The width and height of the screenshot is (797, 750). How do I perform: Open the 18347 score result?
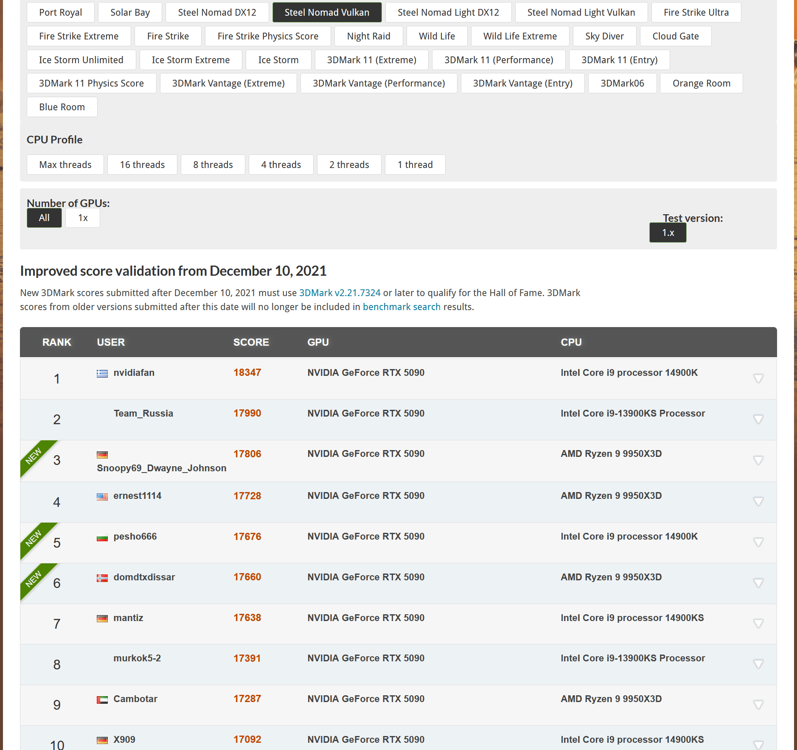247,372
